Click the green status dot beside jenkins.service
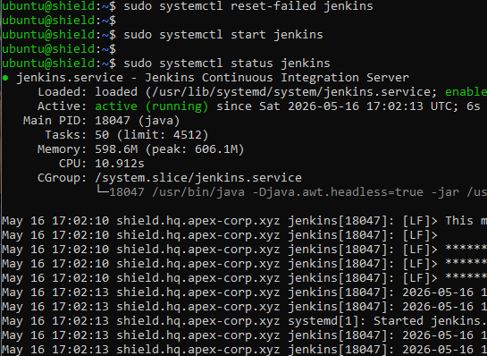487x356 pixels. click(5, 78)
